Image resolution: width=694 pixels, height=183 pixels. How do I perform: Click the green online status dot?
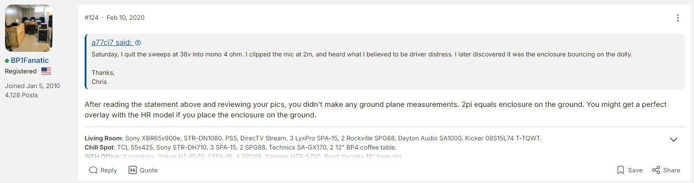[7, 61]
